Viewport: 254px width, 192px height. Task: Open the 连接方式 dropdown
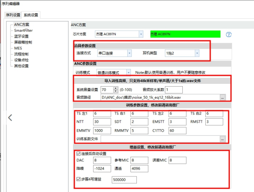[129, 53]
